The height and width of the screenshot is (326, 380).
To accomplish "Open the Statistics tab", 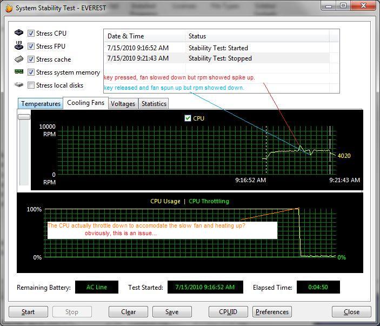I will click(x=154, y=104).
